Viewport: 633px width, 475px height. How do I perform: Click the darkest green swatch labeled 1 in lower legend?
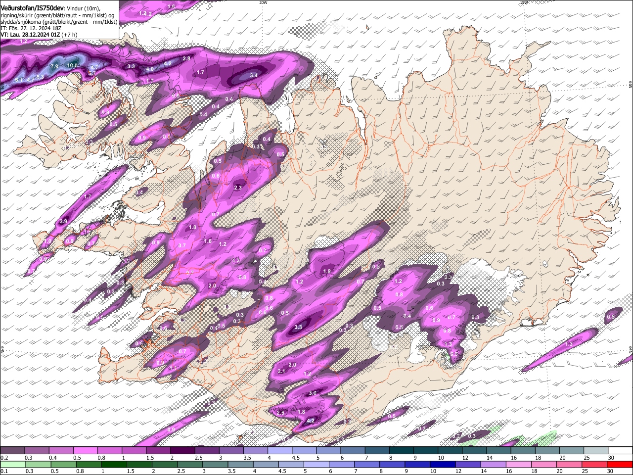115,465
